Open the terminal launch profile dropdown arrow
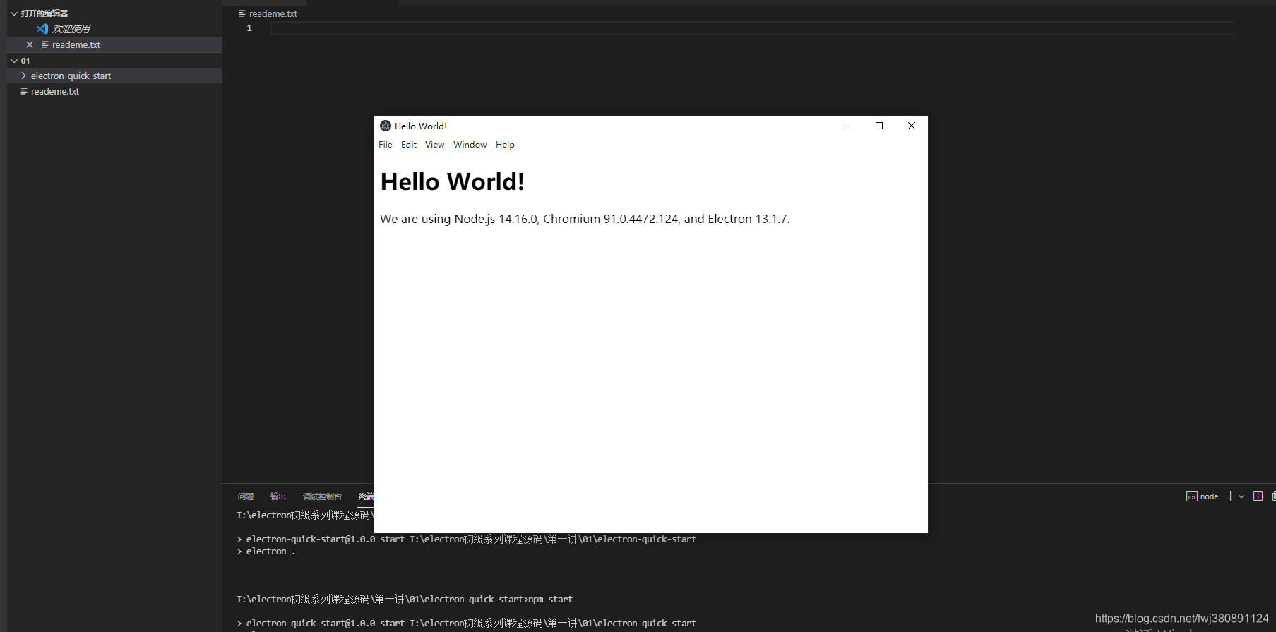The width and height of the screenshot is (1276, 632). click(1241, 496)
